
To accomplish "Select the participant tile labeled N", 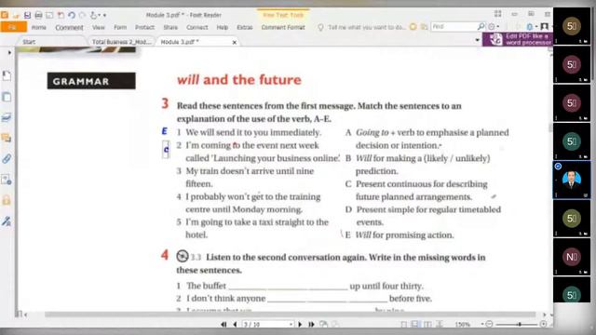I will click(572, 257).
